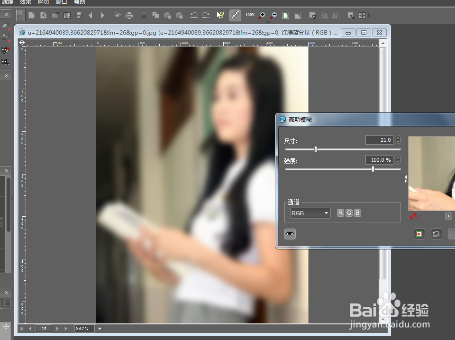
Task: Print the image using the printer icon
Action: [x=129, y=15]
